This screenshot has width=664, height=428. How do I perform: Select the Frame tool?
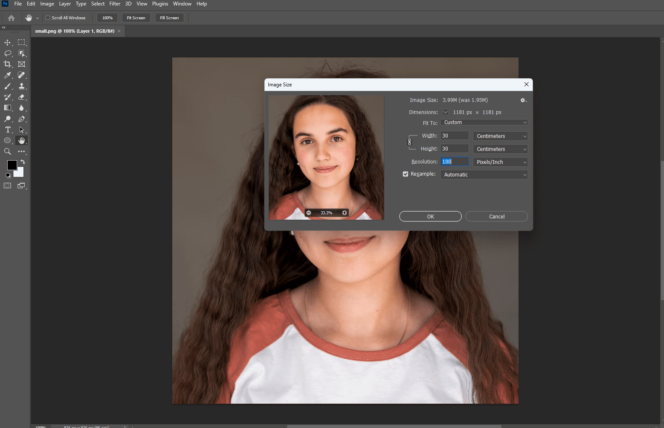pyautogui.click(x=21, y=65)
